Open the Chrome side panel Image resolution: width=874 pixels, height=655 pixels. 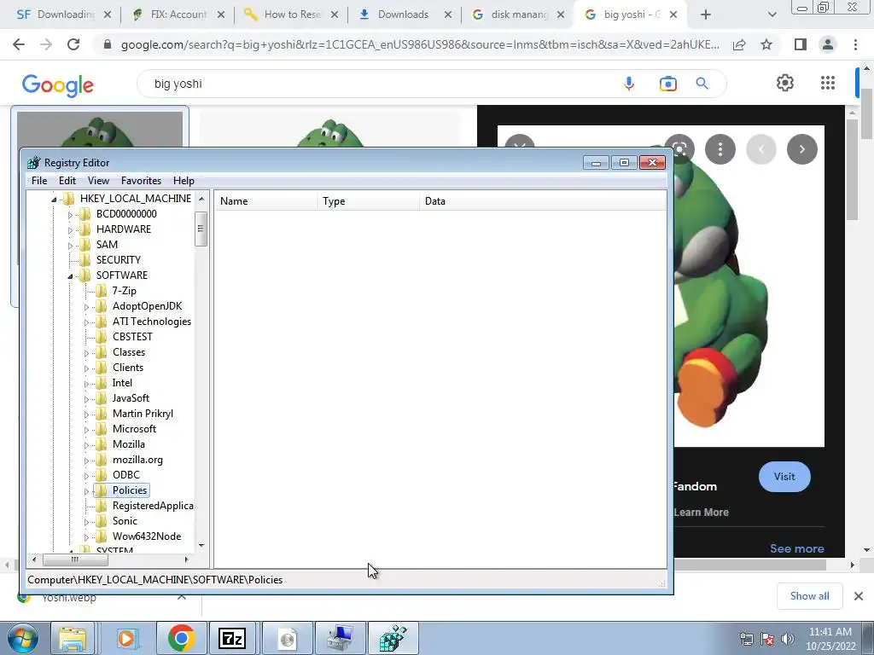(x=801, y=44)
